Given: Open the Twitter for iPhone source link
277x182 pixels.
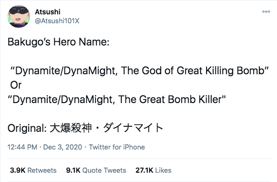Looking at the screenshot, I should pyautogui.click(x=117, y=147).
